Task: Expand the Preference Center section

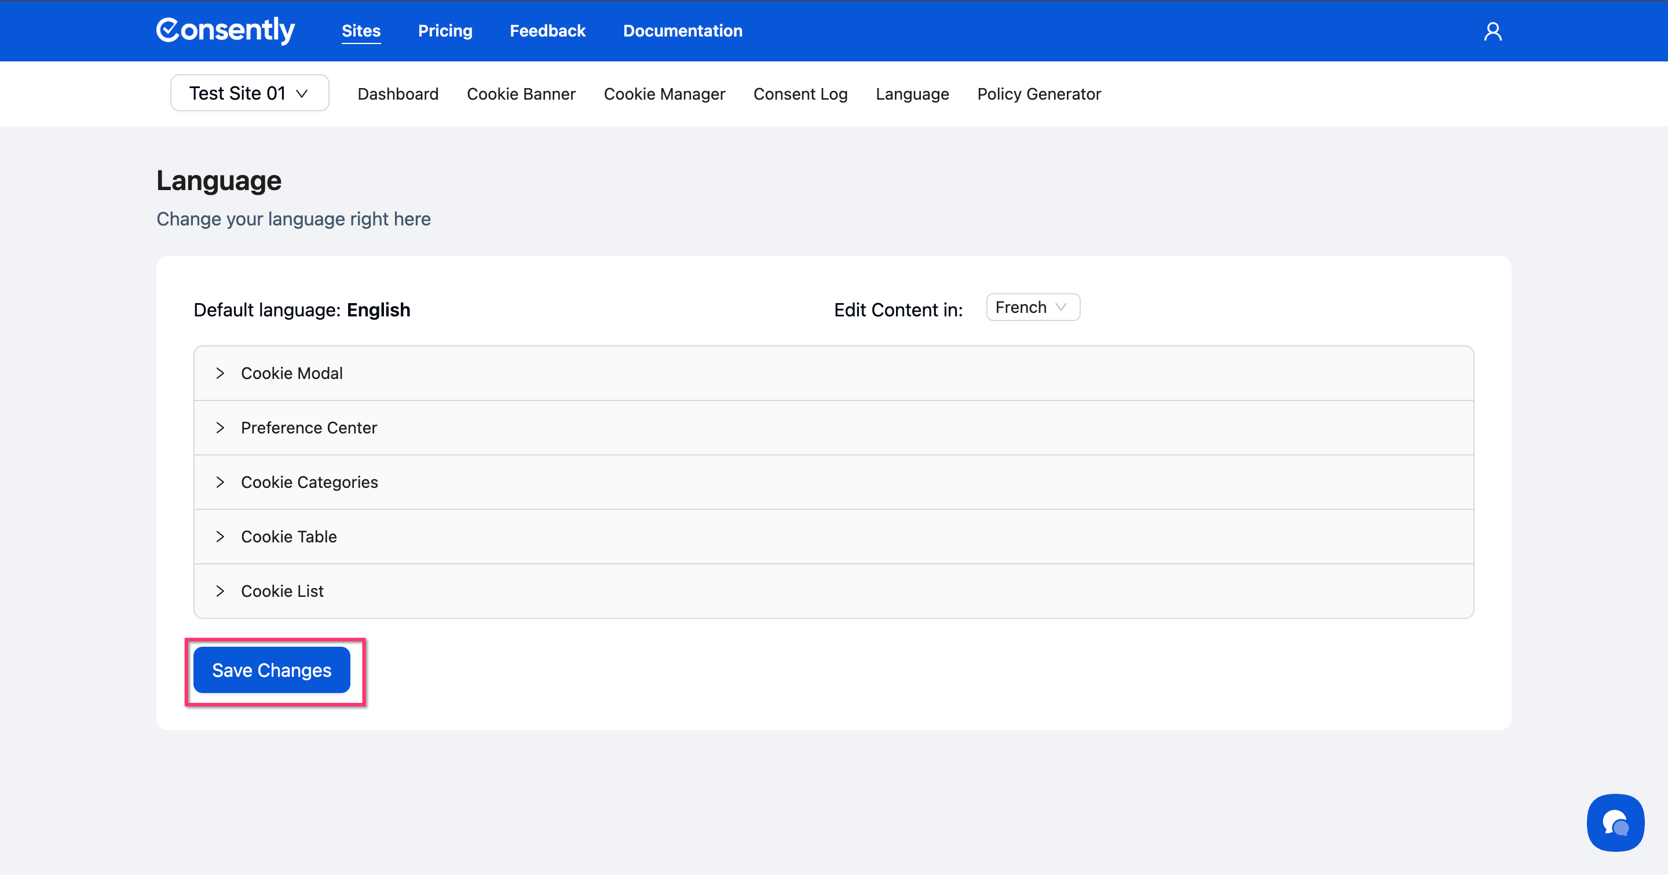Action: click(x=308, y=428)
